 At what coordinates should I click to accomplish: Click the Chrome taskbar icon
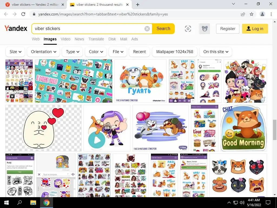[x=47, y=203]
